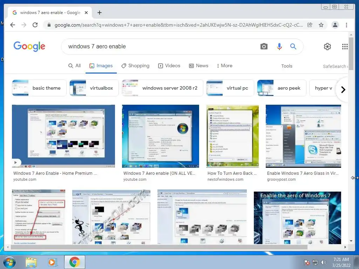Click the padlock site info icon
Image resolution: width=359 pixels, height=269 pixels.
[x=49, y=25]
